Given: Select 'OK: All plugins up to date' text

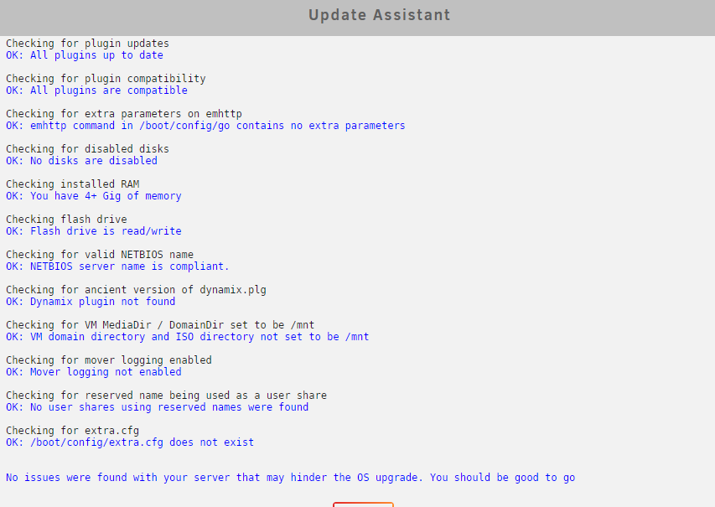Looking at the screenshot, I should 85,55.
